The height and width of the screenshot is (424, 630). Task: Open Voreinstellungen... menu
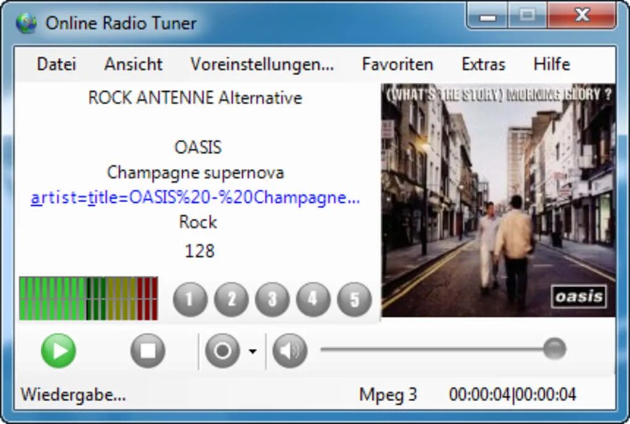tap(262, 64)
